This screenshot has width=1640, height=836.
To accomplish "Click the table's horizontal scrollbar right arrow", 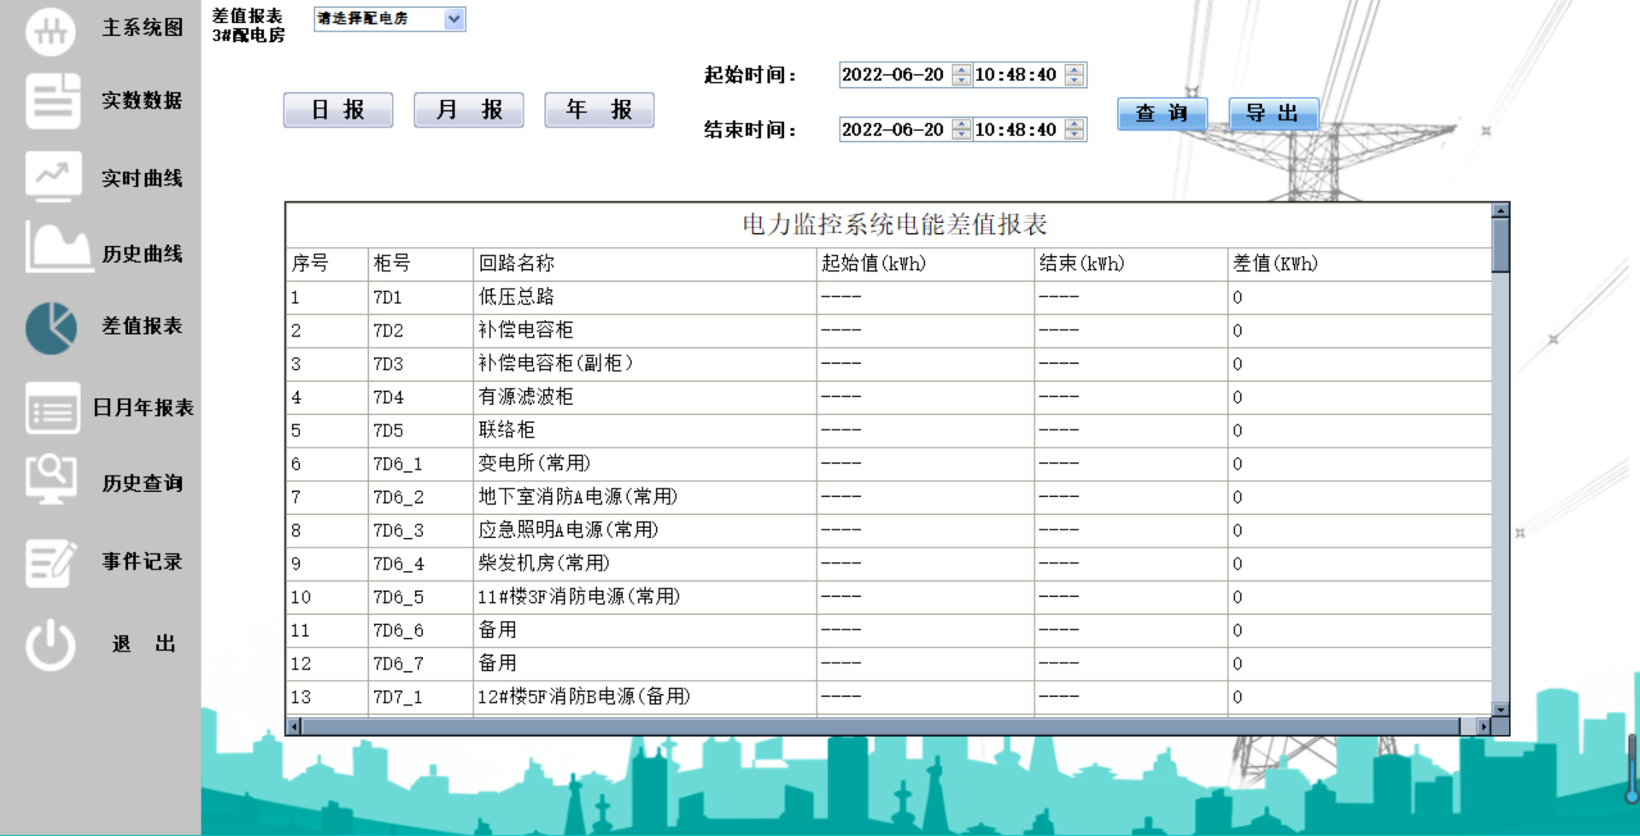I will (1485, 727).
